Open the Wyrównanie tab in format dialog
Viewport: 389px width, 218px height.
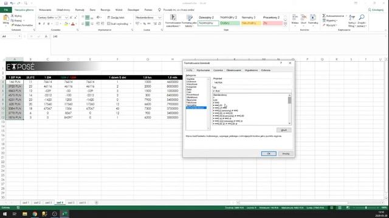point(203,70)
